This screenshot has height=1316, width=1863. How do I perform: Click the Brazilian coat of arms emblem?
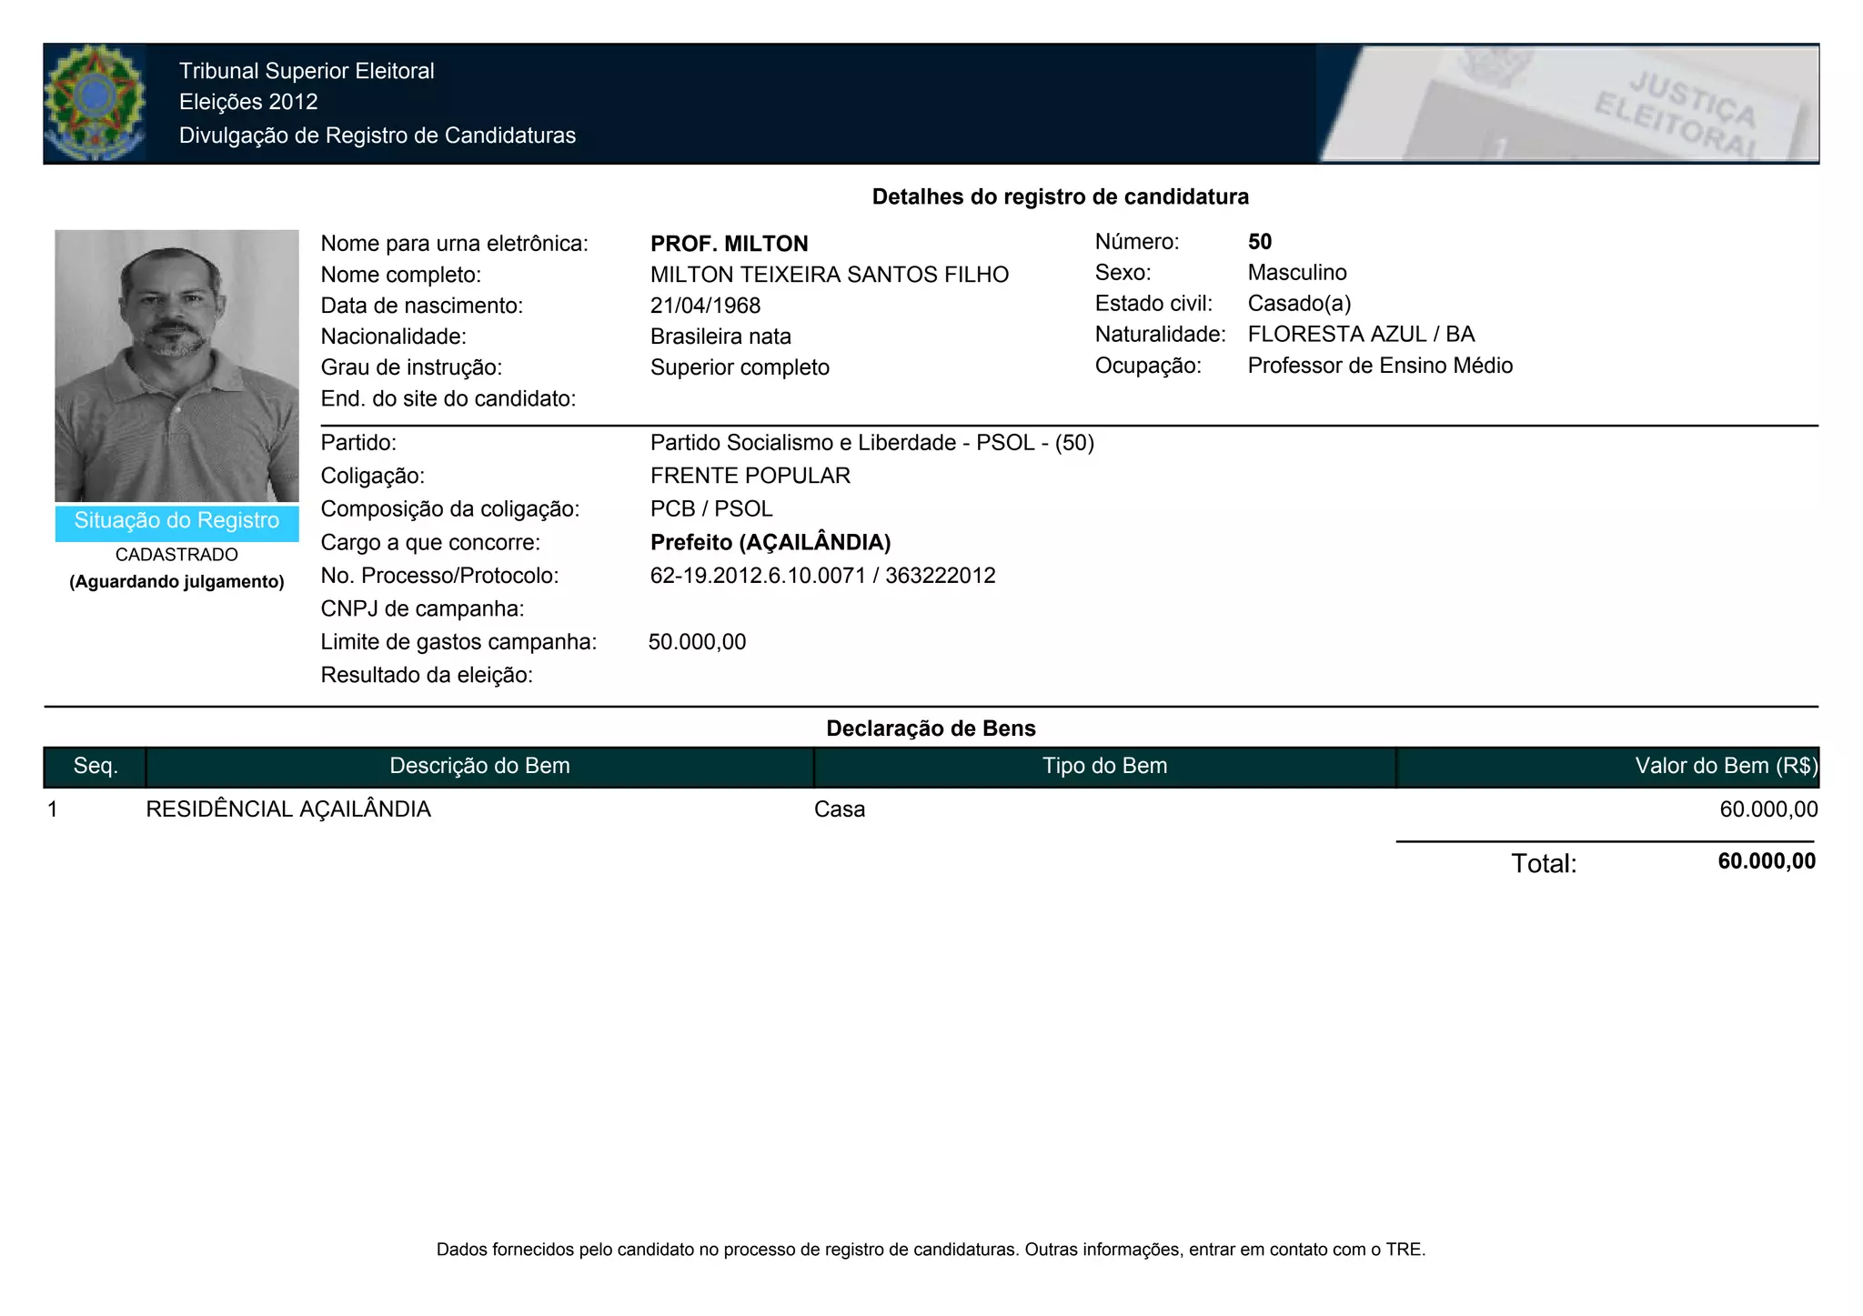point(95,103)
